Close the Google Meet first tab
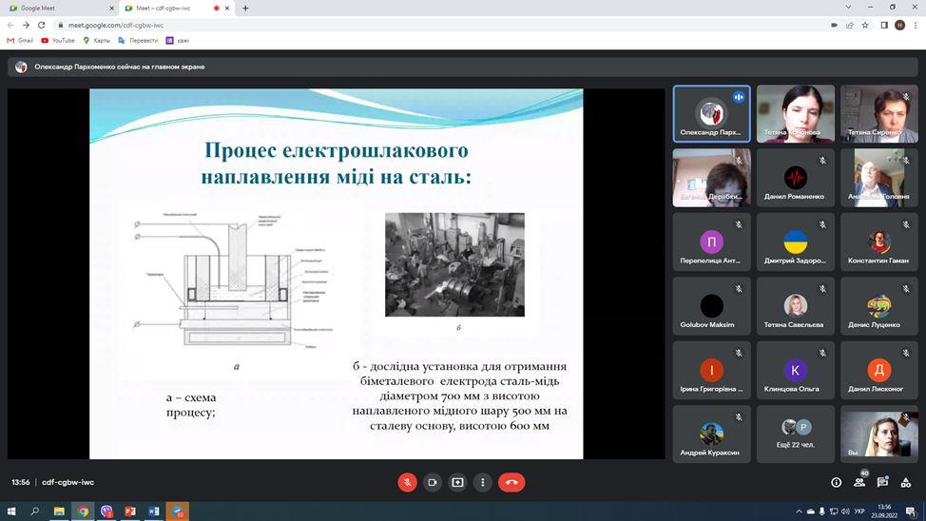926x521 pixels. point(111,9)
